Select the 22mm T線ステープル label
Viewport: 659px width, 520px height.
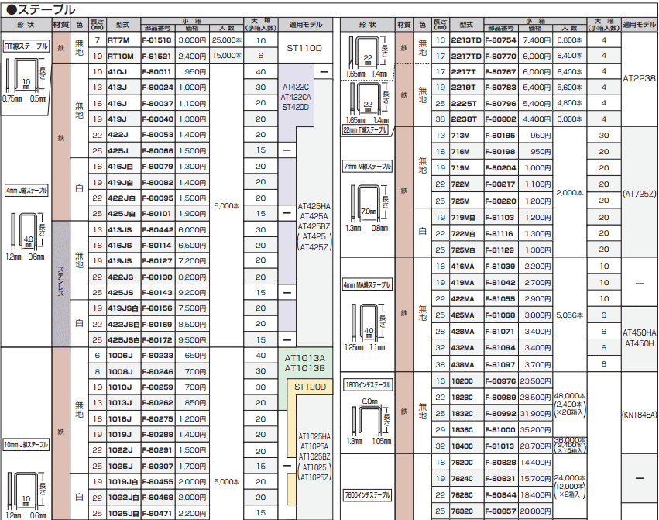click(367, 131)
